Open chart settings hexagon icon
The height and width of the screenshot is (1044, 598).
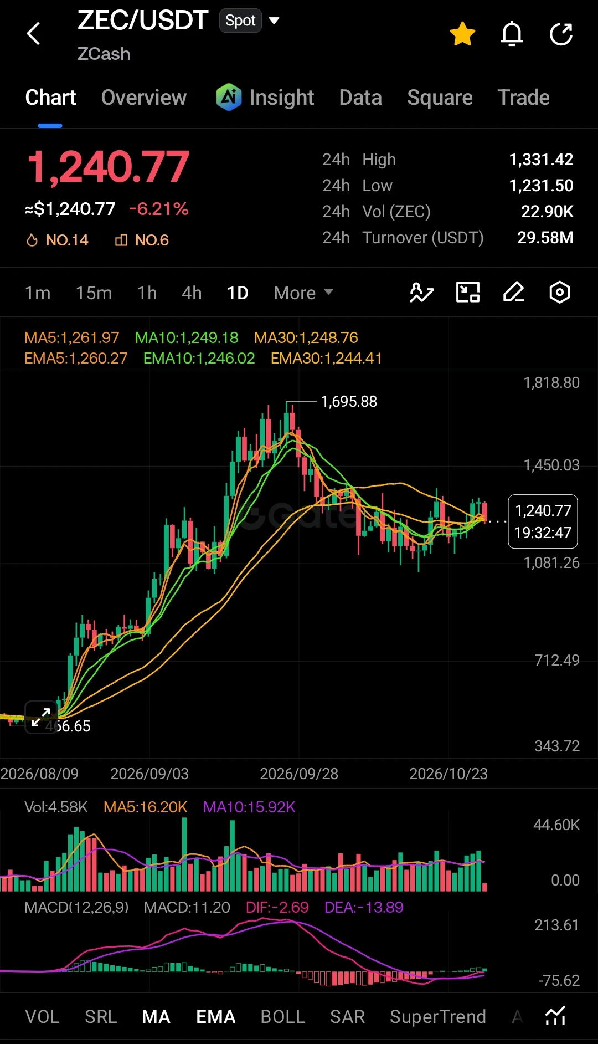click(x=560, y=293)
